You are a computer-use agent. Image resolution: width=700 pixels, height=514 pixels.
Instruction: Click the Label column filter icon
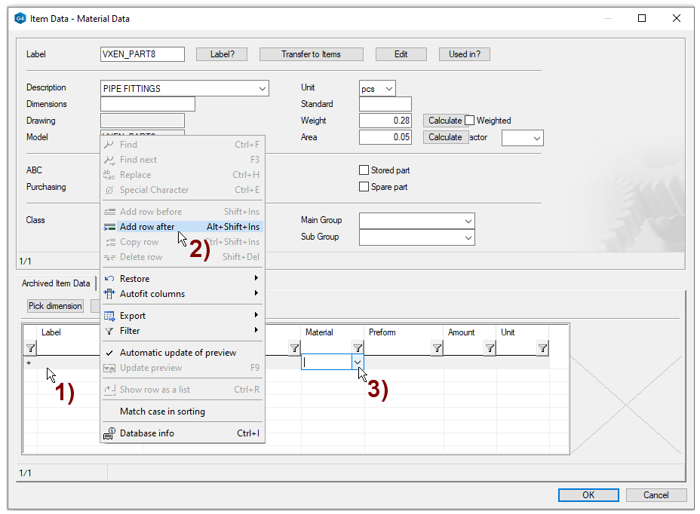coord(30,348)
